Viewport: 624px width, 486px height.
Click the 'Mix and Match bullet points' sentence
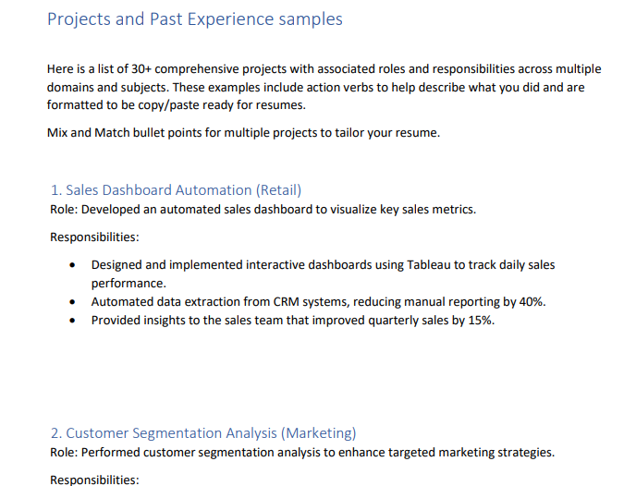point(243,132)
